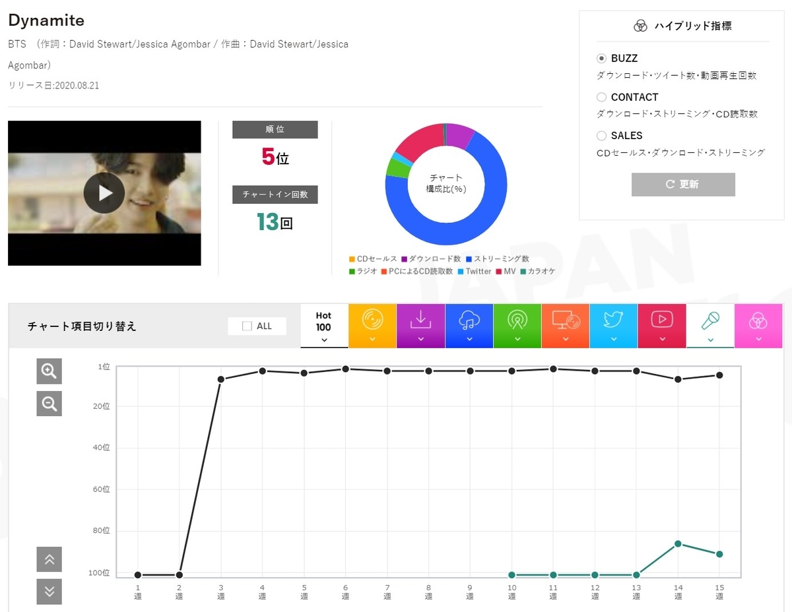Image resolution: width=792 pixels, height=612 pixels.
Task: Click the 5位 rank value
Action: tap(275, 157)
